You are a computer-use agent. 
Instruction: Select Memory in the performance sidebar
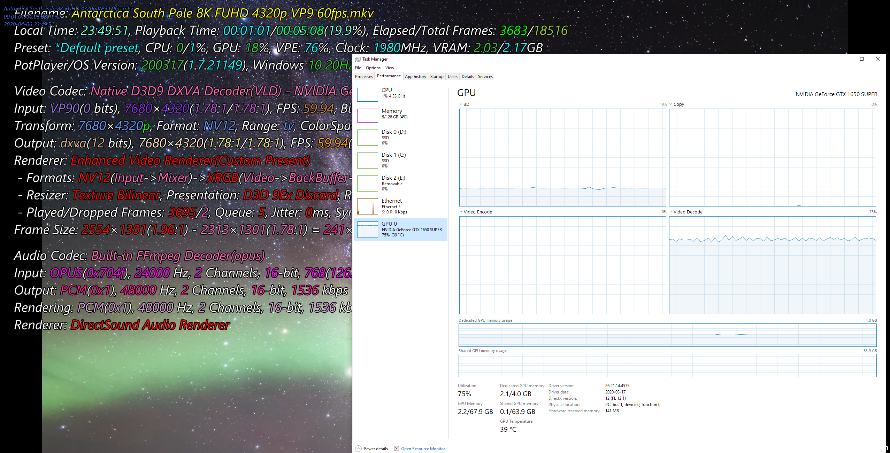[401, 115]
